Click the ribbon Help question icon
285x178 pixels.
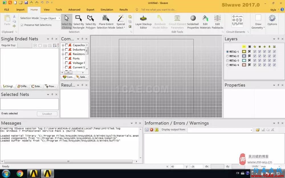pos(282,9)
